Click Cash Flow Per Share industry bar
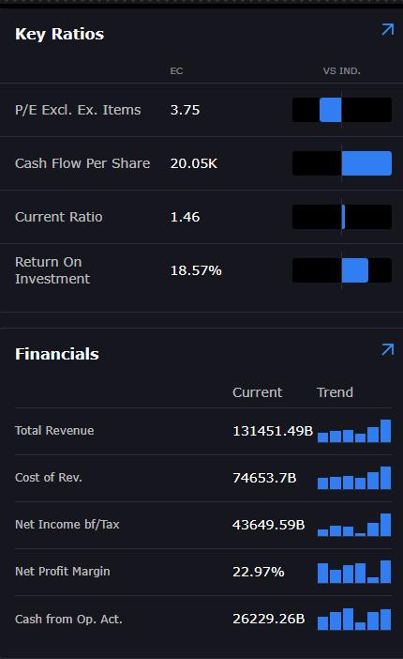 pos(342,163)
